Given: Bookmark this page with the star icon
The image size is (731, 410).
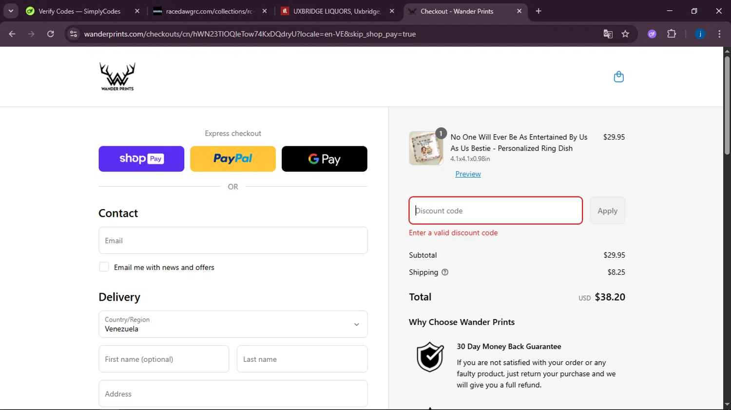Looking at the screenshot, I should point(625,34).
